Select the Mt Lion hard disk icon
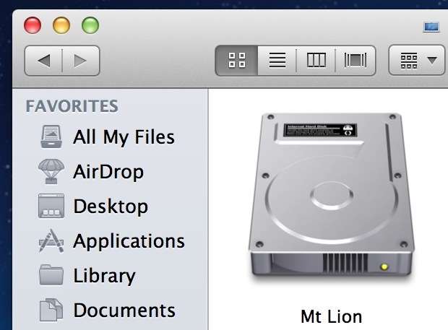Image resolution: width=448 pixels, height=330 pixels. tap(332, 196)
